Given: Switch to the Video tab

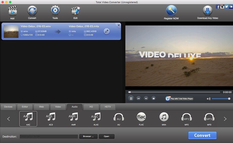Looking at the screenshot, I should [x=58, y=107].
